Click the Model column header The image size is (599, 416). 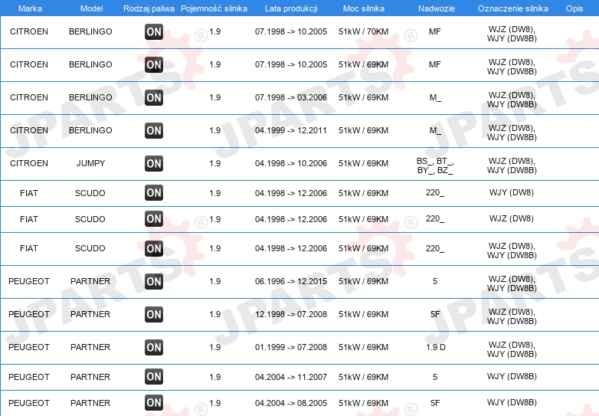[91, 8]
